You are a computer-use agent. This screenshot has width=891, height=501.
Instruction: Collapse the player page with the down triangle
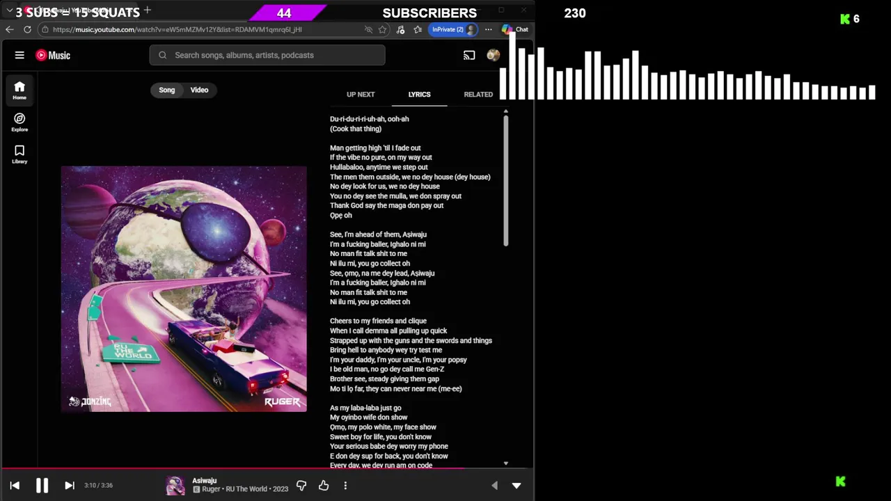[517, 486]
